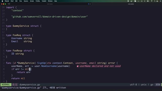Click the SignUp method name
The height and width of the screenshot is (91, 162).
pos(41,63)
